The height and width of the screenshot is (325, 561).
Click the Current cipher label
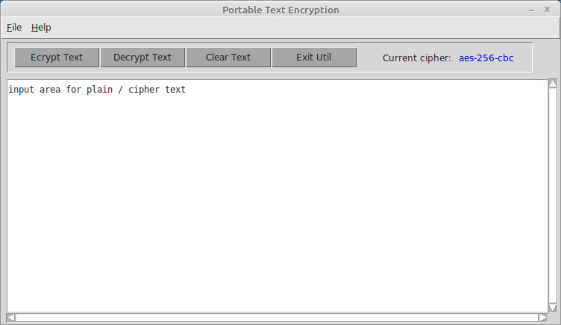(417, 58)
